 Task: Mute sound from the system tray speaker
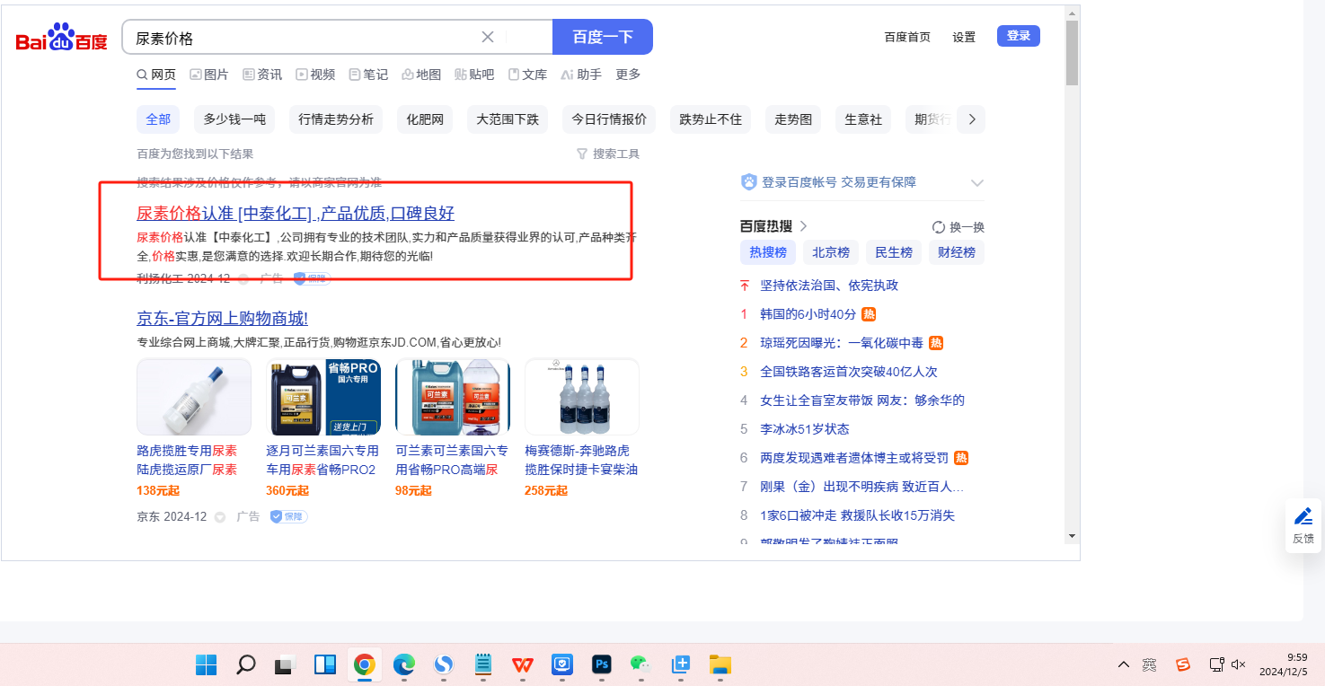pos(1238,664)
